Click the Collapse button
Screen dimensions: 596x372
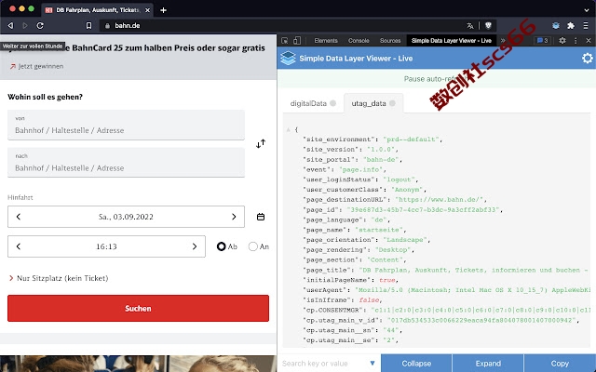[416, 364]
